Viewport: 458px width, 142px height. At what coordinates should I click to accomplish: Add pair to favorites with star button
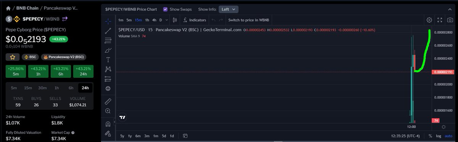click(12, 57)
